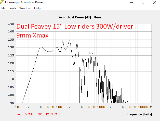Open the Window menu
This screenshot has height=121, width=160.
(25, 8)
